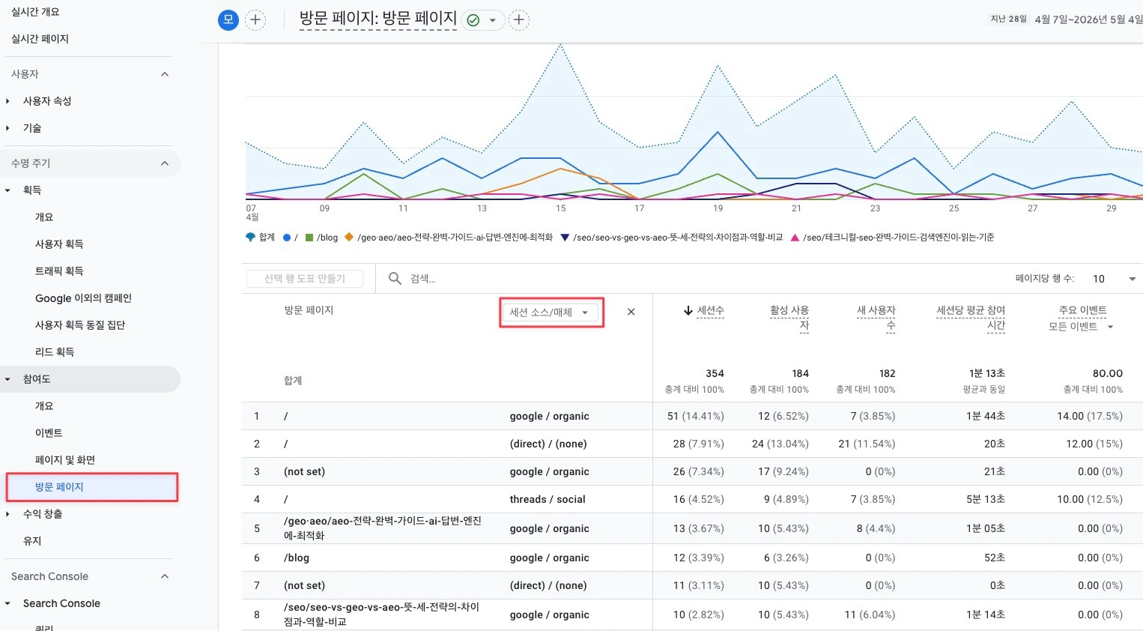
Task: Collapse the 수명 주기 section chevron
Action: (x=165, y=163)
